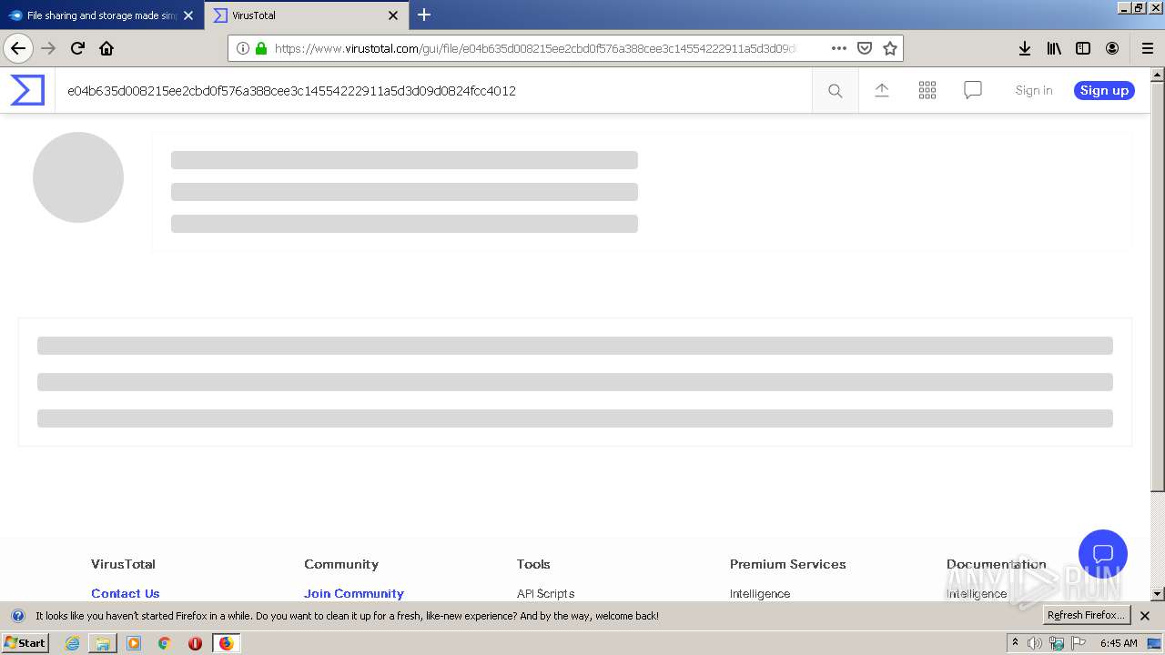Click the Sign up button
The image size is (1165, 655).
(1104, 90)
